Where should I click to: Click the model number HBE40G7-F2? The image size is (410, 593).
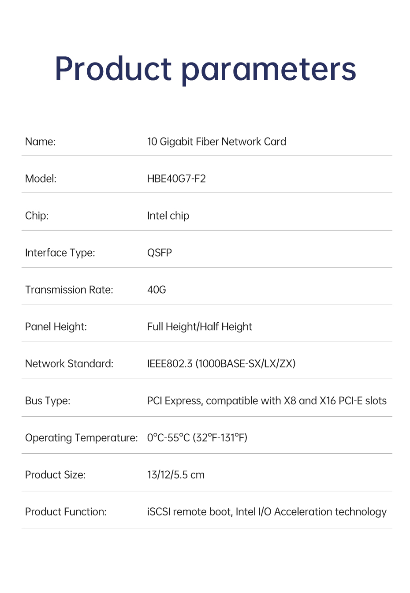[176, 179]
